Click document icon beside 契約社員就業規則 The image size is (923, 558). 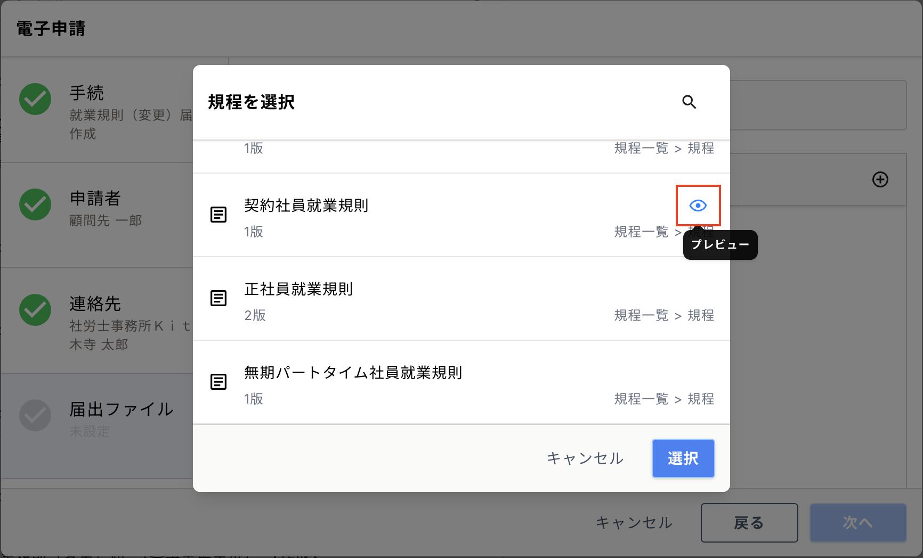(218, 215)
